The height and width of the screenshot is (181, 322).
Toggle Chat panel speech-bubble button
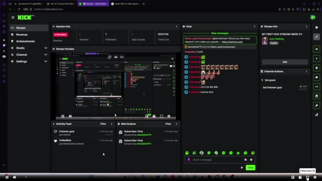(317, 77)
